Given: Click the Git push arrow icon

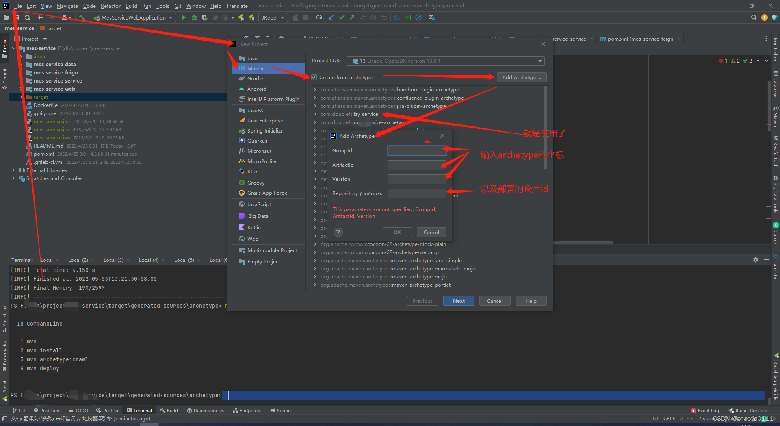Looking at the screenshot, I should click(x=352, y=17).
